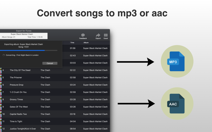Select the song 1-2 Crush On You
The height and width of the screenshot is (132, 212).
coord(18,92)
